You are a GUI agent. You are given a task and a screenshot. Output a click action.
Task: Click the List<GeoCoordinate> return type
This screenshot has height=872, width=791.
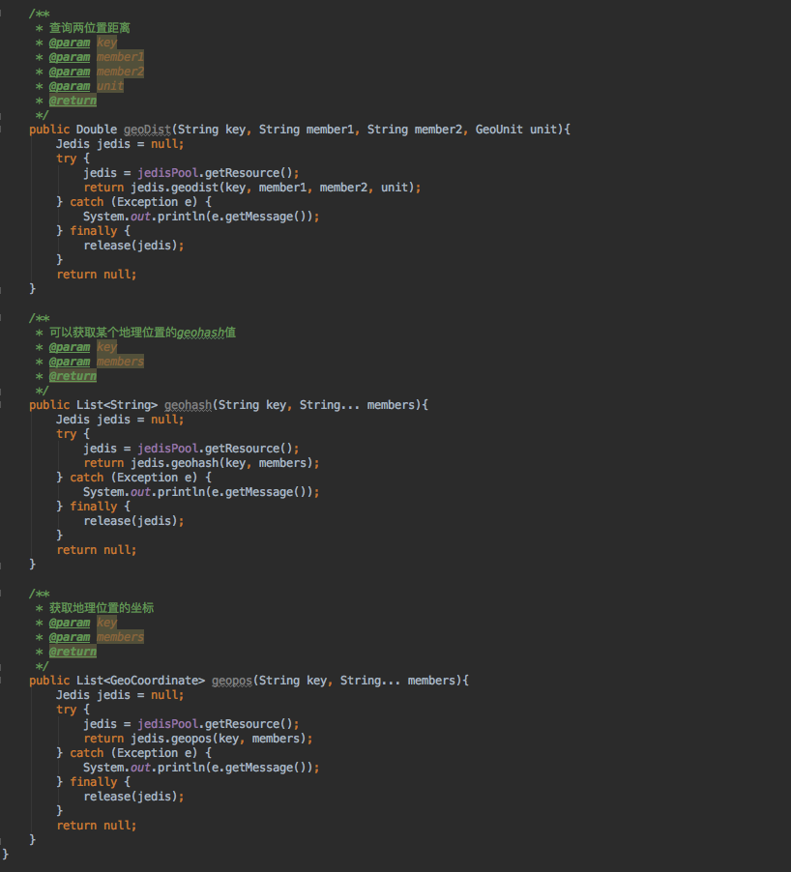(141, 681)
